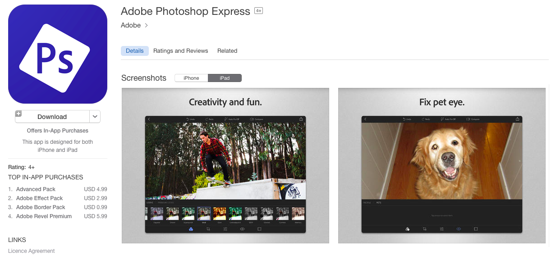This screenshot has height=256, width=556.
Task: Click the Adobe Border Pack entry
Action: (x=41, y=207)
